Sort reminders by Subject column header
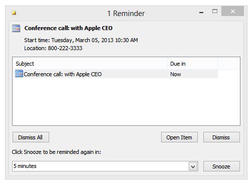Screen dimensions: 252x183 click(x=90, y=64)
